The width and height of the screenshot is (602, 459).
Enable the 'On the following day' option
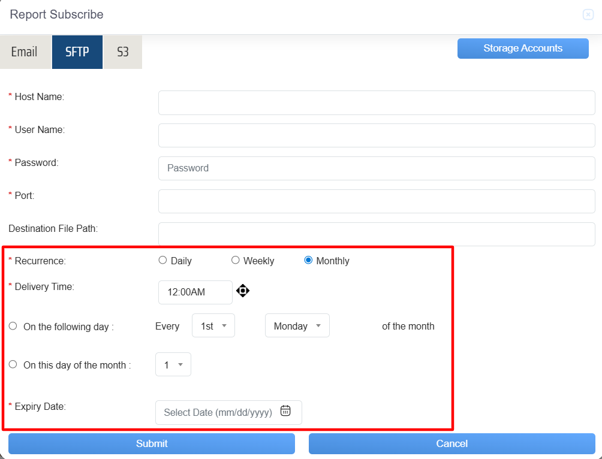13,327
